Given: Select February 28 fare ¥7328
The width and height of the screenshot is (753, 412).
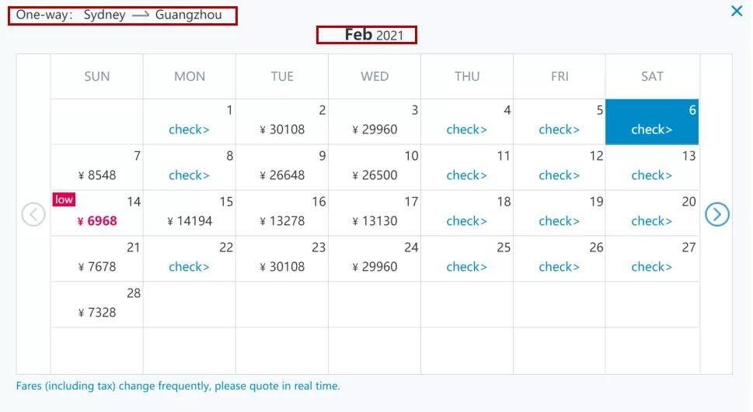Looking at the screenshot, I should coord(97,313).
